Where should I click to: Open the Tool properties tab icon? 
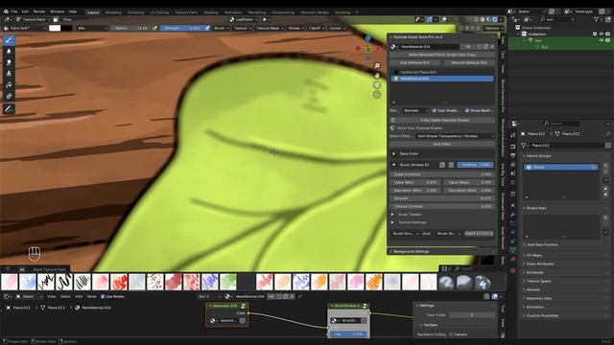click(x=513, y=135)
